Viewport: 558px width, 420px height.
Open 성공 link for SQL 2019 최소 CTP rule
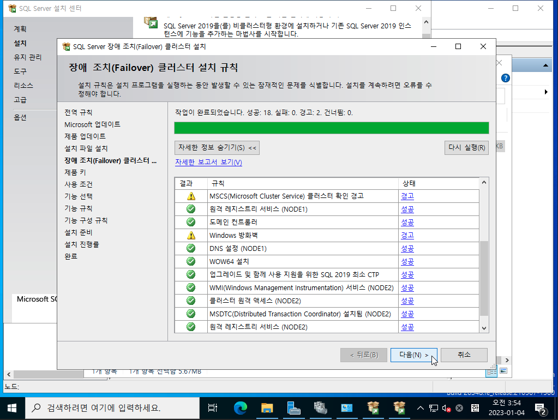[407, 275]
